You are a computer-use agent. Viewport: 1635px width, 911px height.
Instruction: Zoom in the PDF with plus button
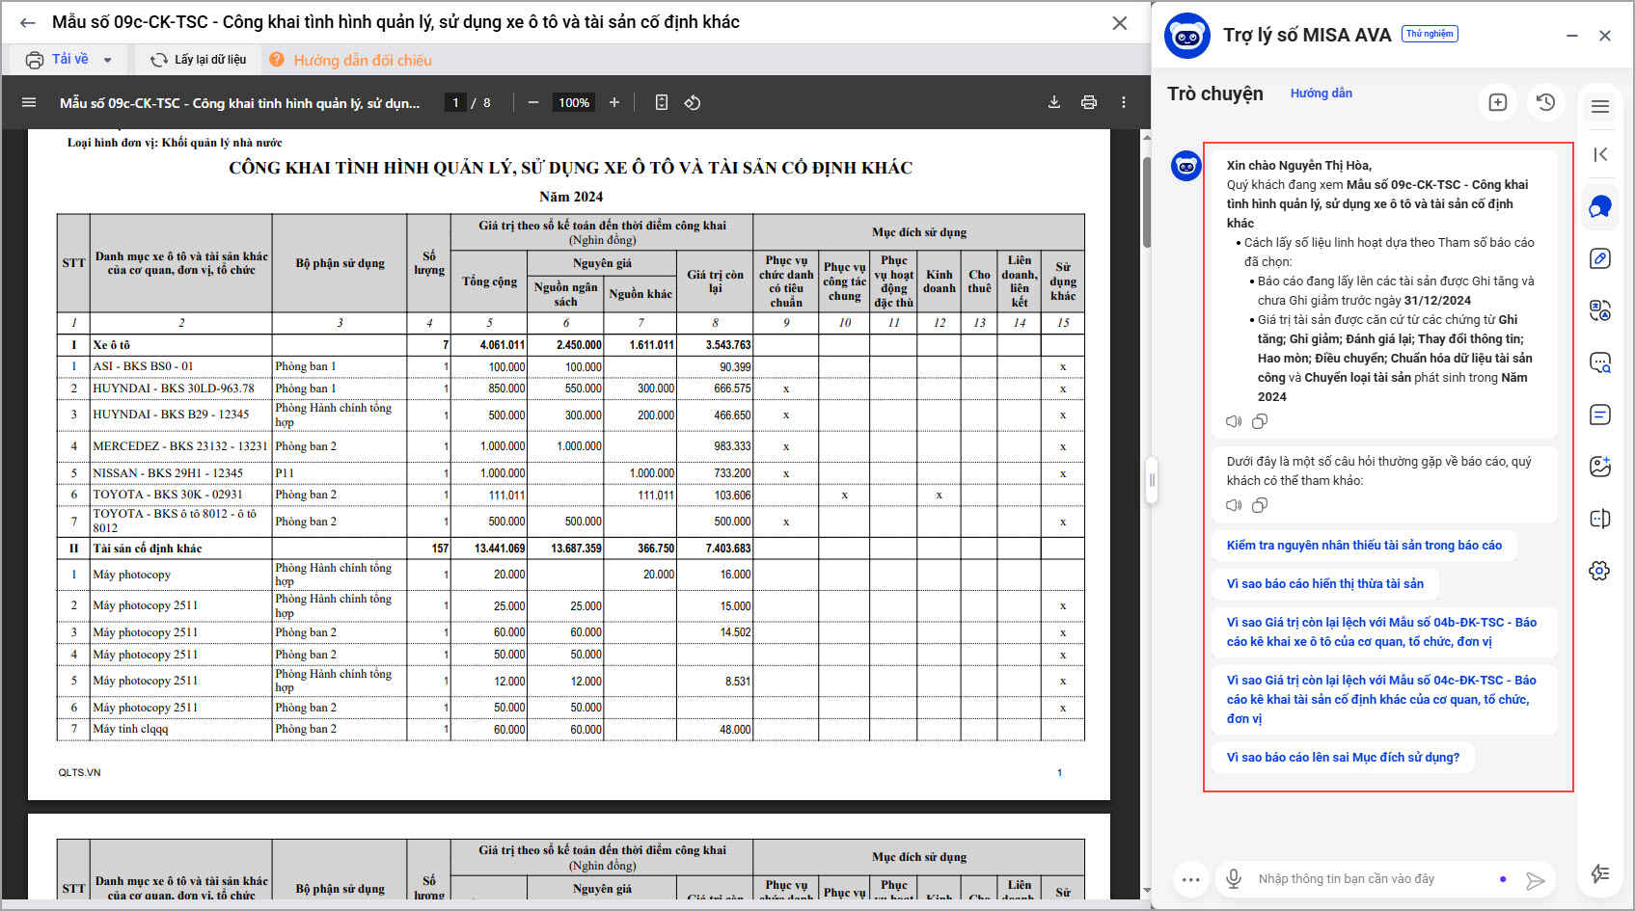(x=614, y=102)
